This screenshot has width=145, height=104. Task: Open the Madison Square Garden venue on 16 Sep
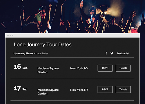coord(48,70)
